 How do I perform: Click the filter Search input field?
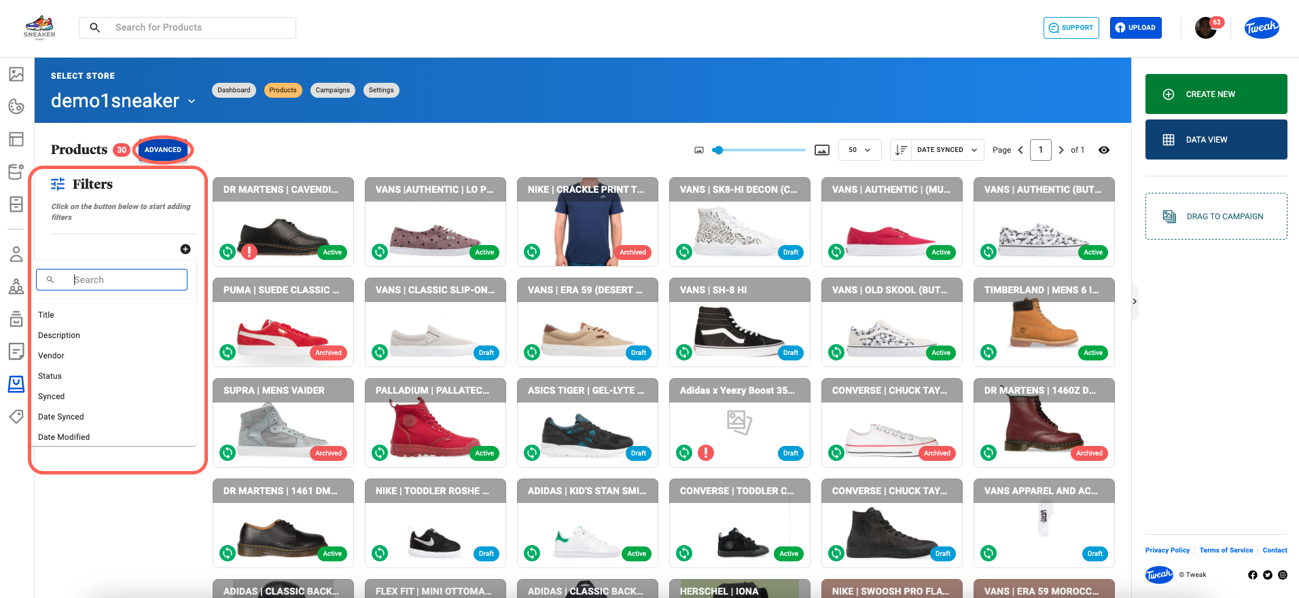[112, 280]
